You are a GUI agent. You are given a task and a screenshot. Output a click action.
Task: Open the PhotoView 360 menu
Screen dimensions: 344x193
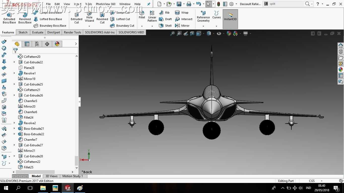[x=106, y=4]
